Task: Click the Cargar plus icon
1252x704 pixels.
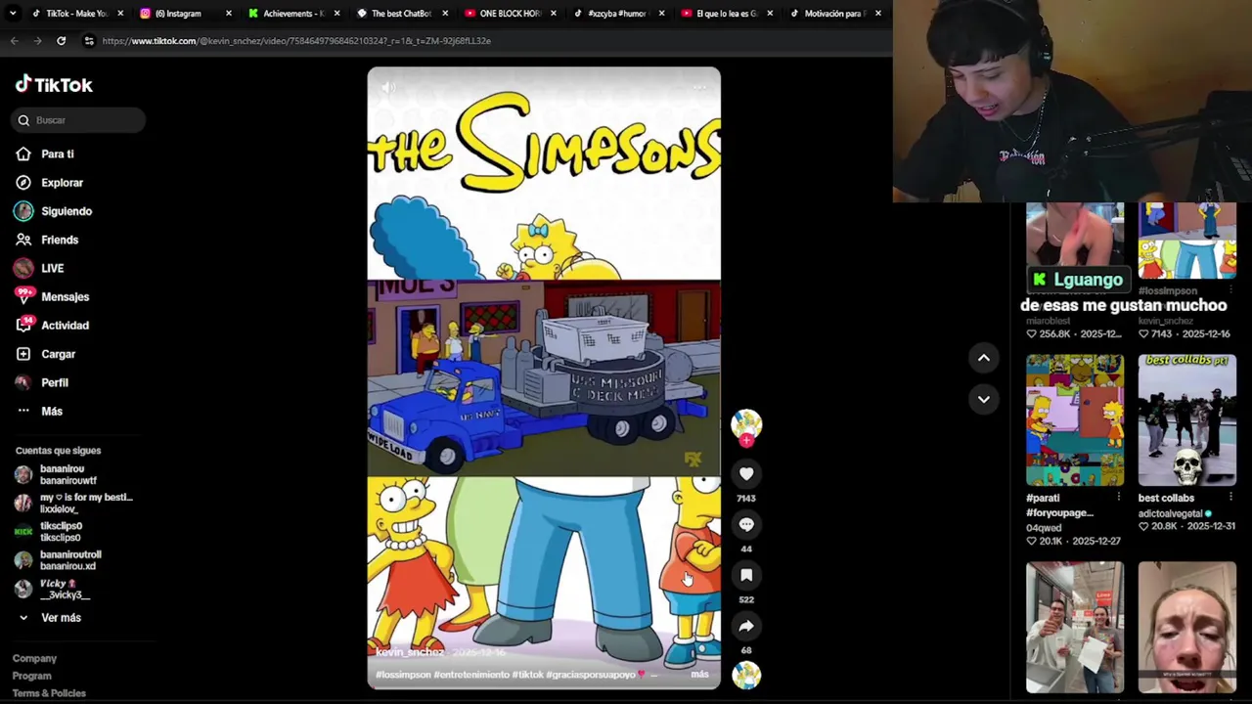Action: tap(23, 354)
